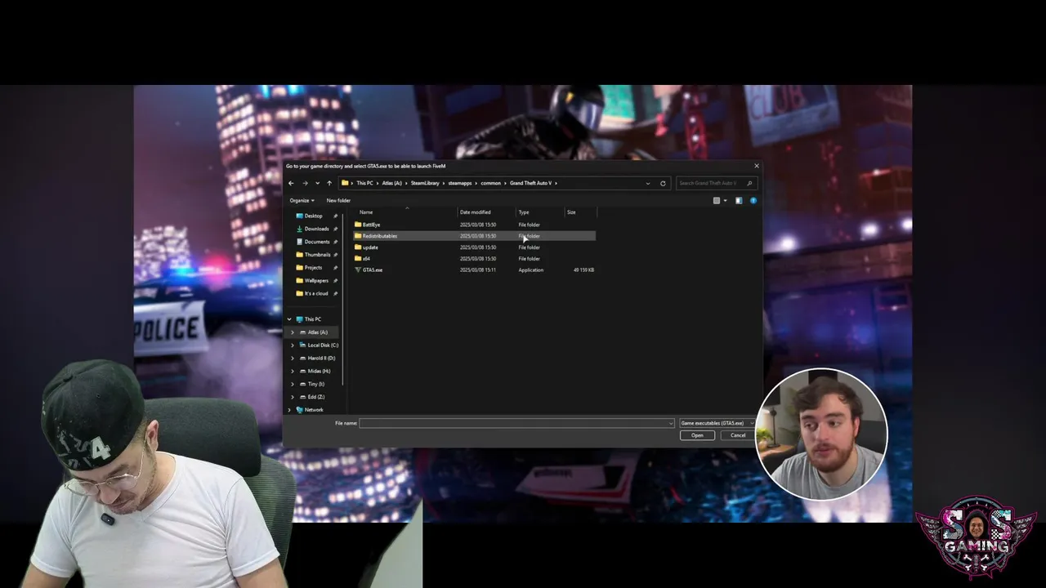
Task: Open the Game executables file type dropdown
Action: tap(717, 423)
